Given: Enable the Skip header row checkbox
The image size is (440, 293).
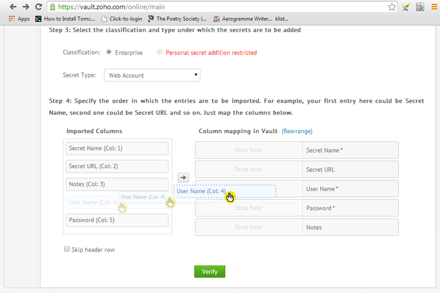Looking at the screenshot, I should (66, 249).
